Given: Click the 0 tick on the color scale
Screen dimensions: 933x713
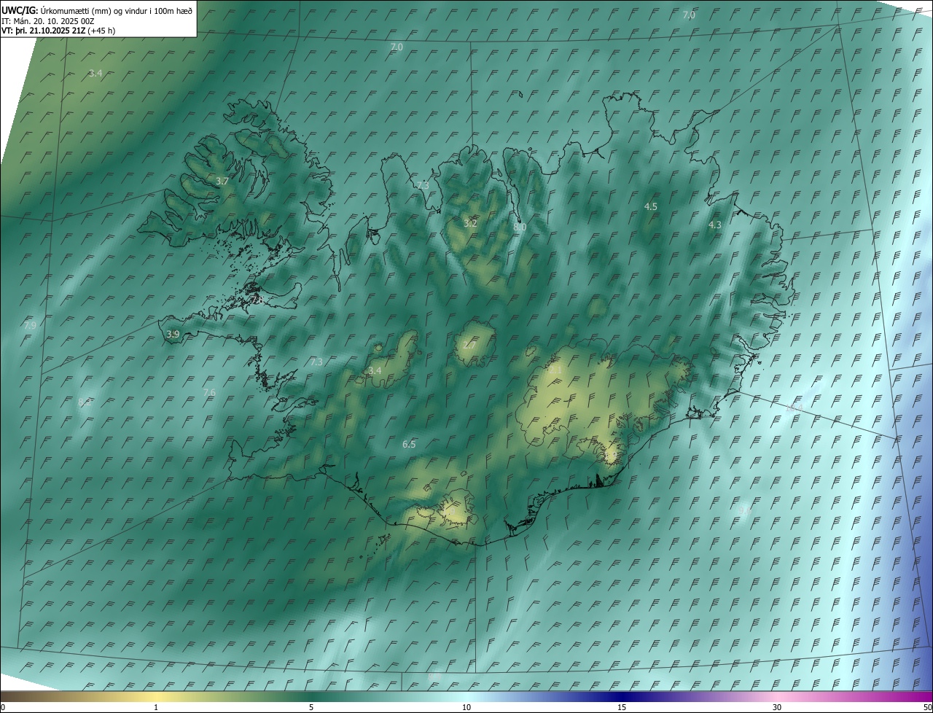Looking at the screenshot, I should coord(3,707).
